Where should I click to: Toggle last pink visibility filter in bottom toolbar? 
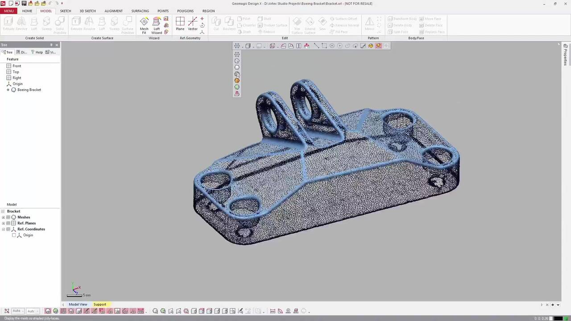tap(141, 311)
